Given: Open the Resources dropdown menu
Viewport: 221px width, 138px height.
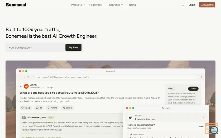Looking at the screenshot, I should point(97,5).
